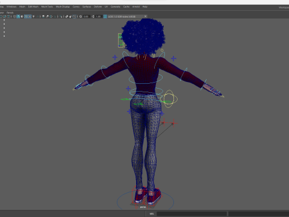289x217 pixels.
Task: Select the rightmost red cross knee locator
Action: [173, 123]
